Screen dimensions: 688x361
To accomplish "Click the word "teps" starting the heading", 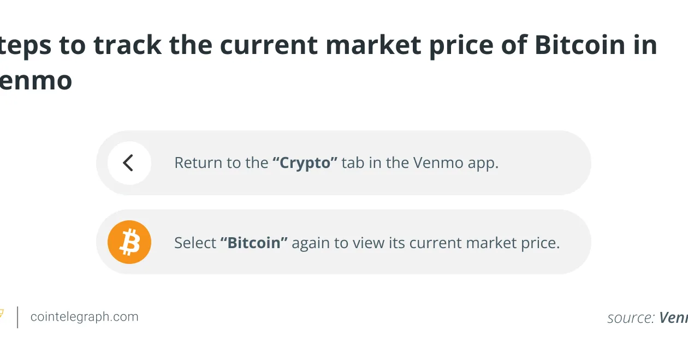I will click(x=25, y=45).
